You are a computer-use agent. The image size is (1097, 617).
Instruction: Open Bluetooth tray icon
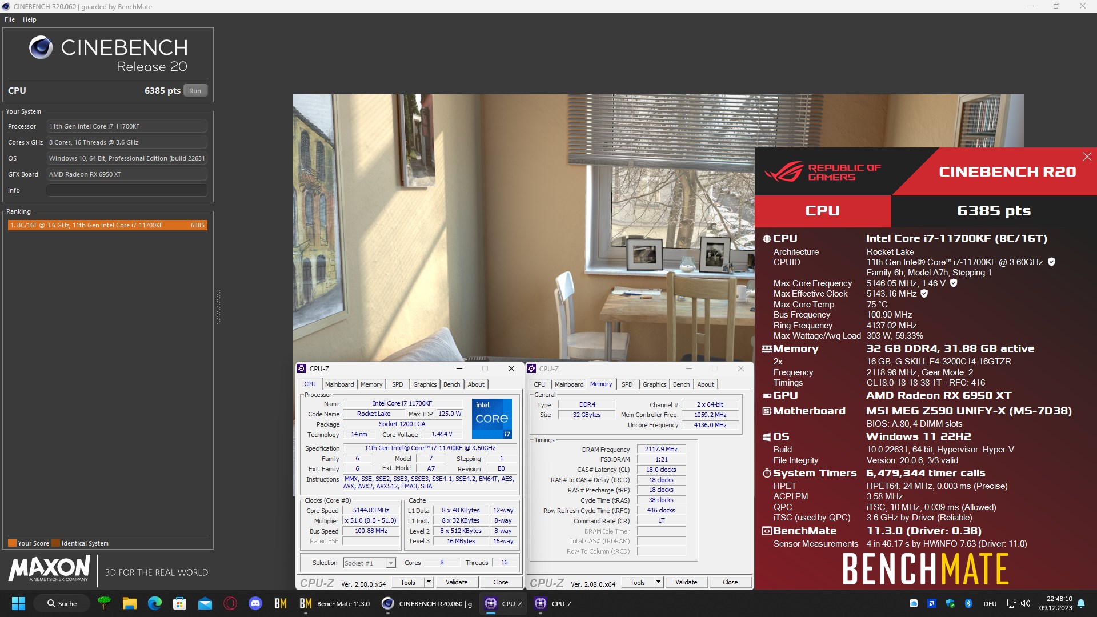[x=968, y=603]
